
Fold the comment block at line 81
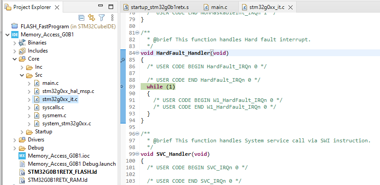coord(137,33)
